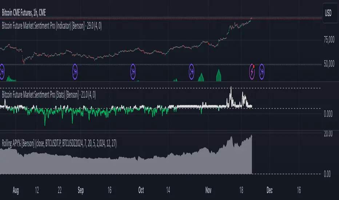Image resolution: width=339 pixels, height=200 pixels.
Task: Open the USD currency selector
Action: pyautogui.click(x=330, y=13)
